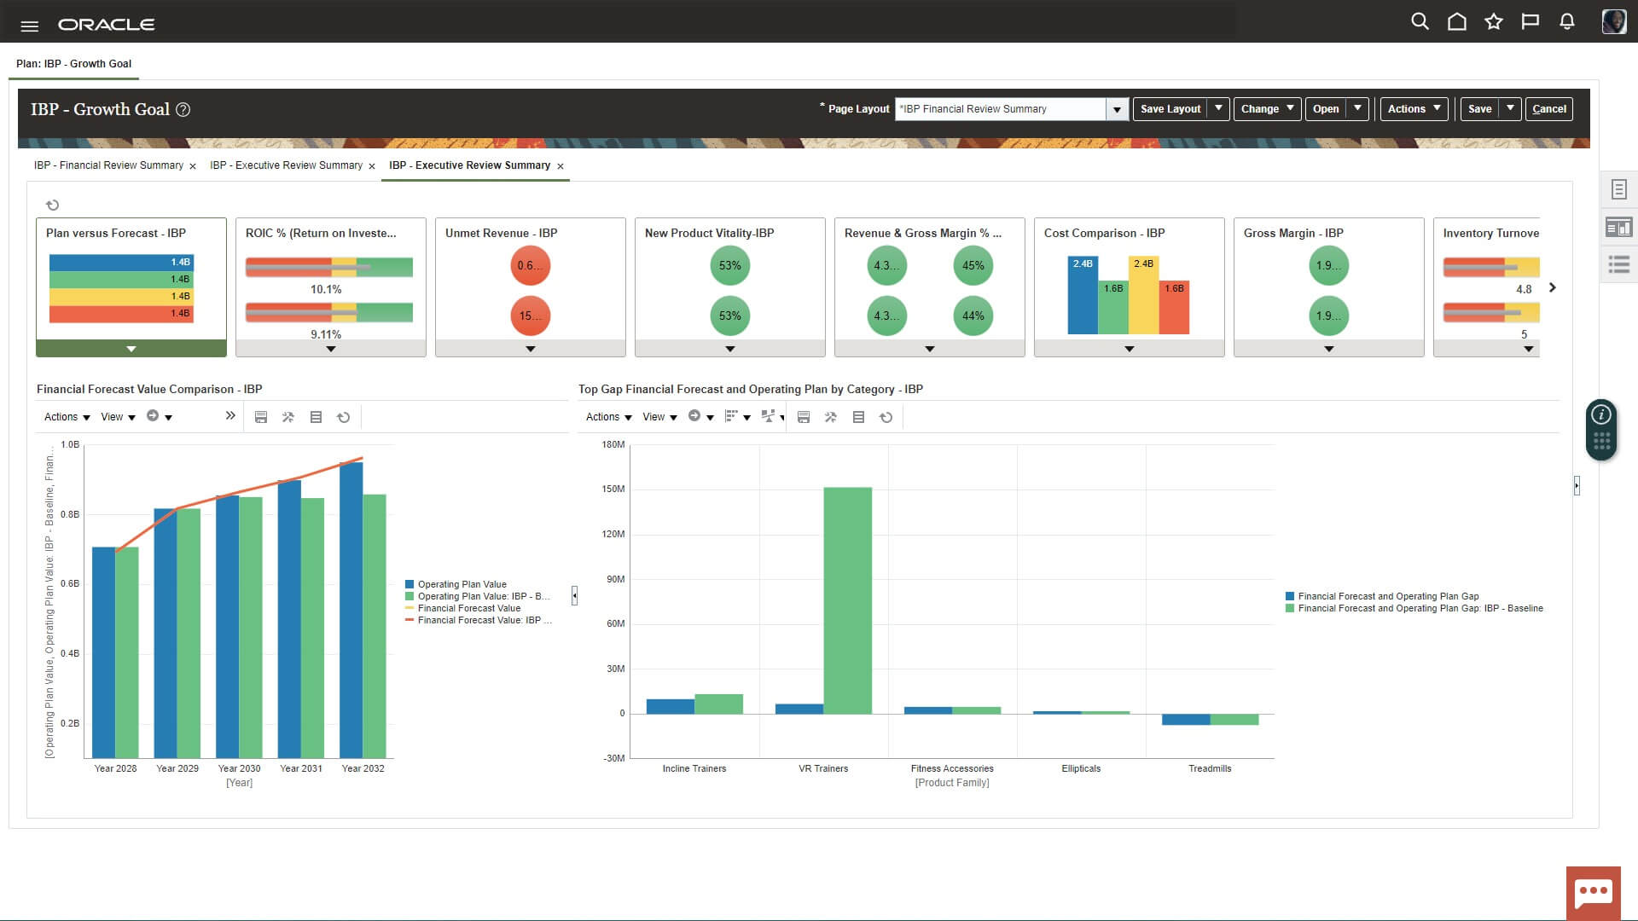Click the Save button
This screenshot has width=1638, height=921.
click(x=1479, y=109)
